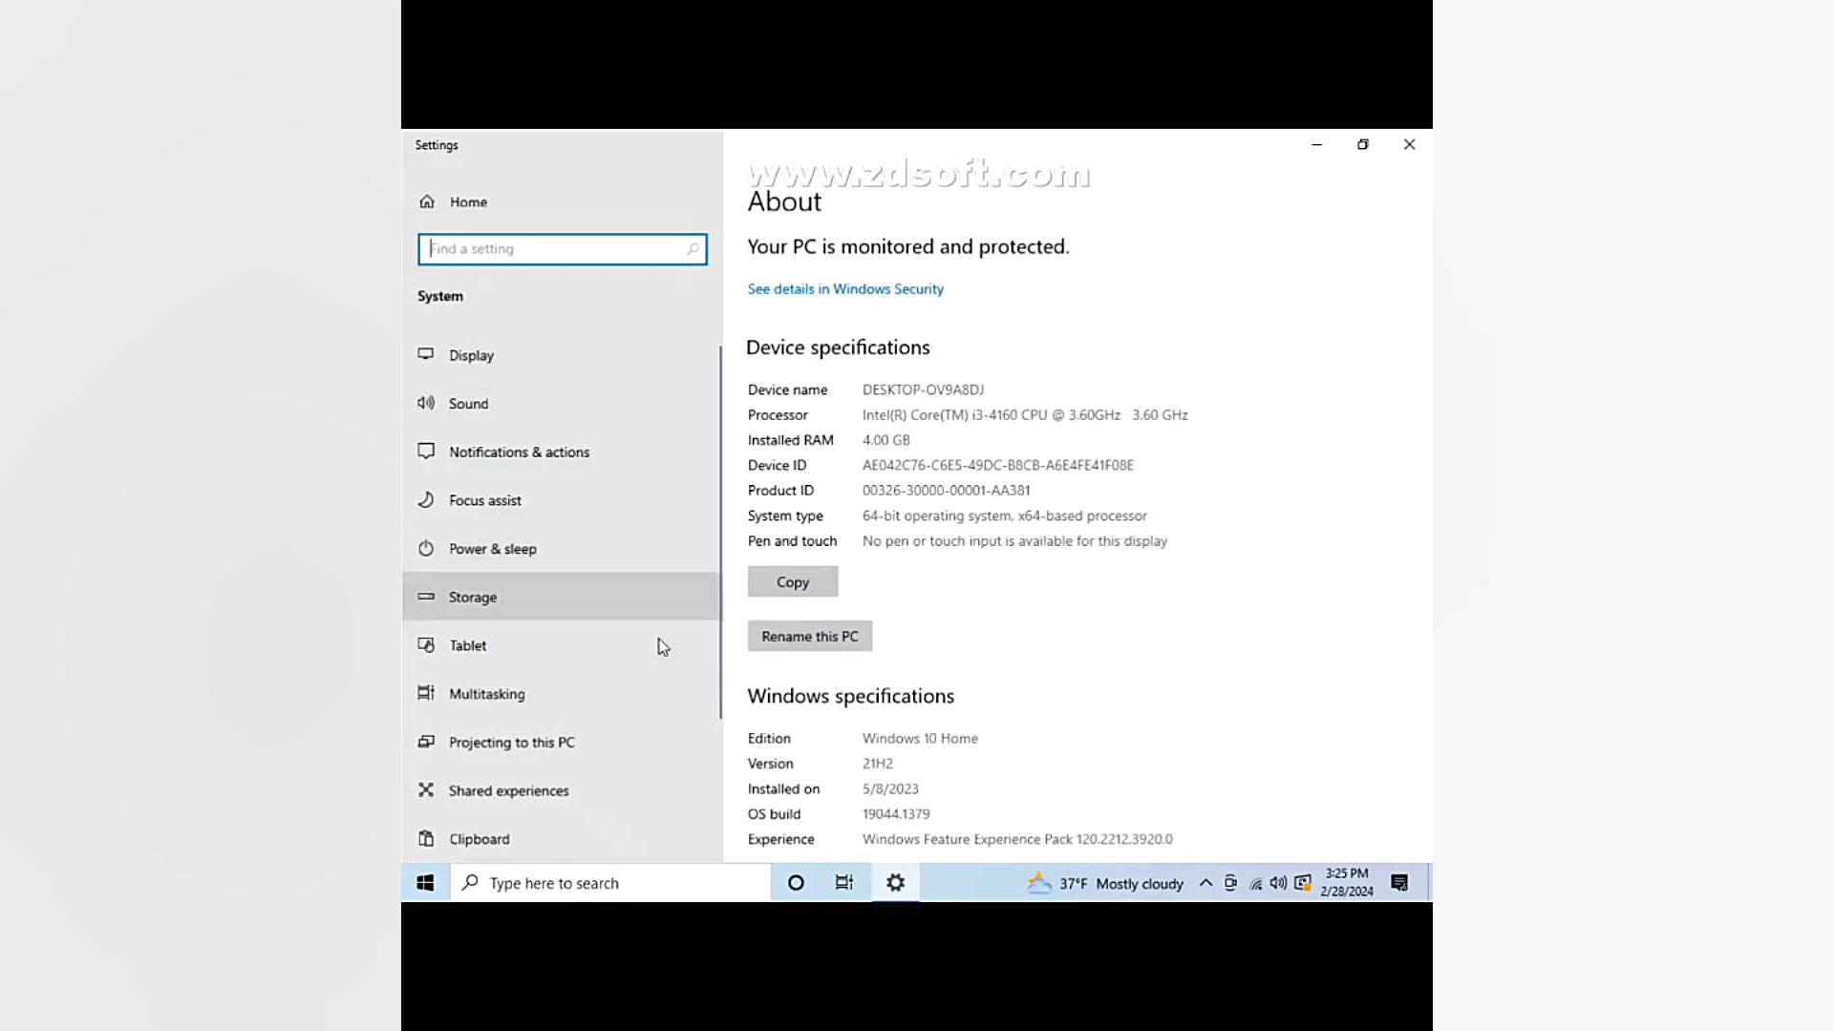Image resolution: width=1834 pixels, height=1031 pixels.
Task: Copy the device specifications
Action: 793,581
